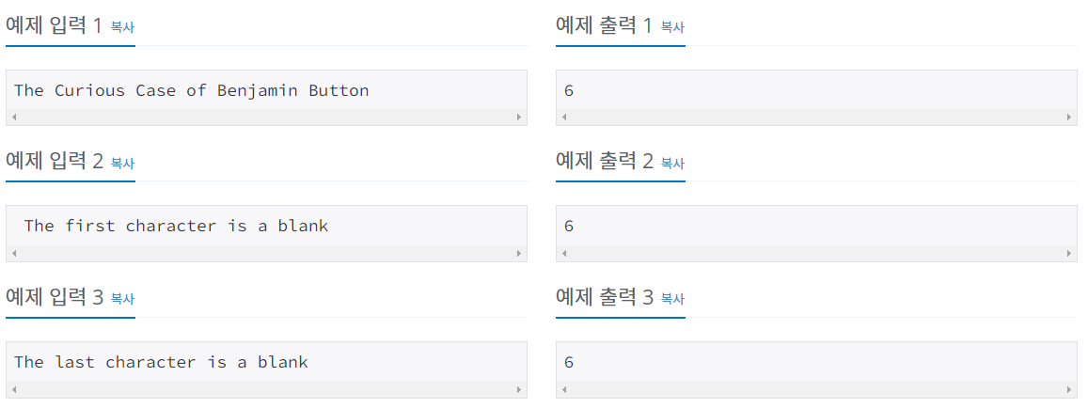Click the text 'The Curious Case of Benjamin Button'
The height and width of the screenshot is (408, 1088).
[x=192, y=90]
